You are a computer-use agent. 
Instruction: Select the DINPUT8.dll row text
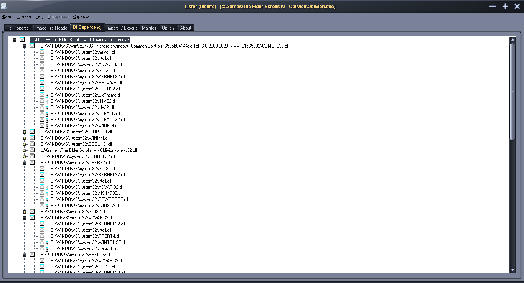click(76, 132)
